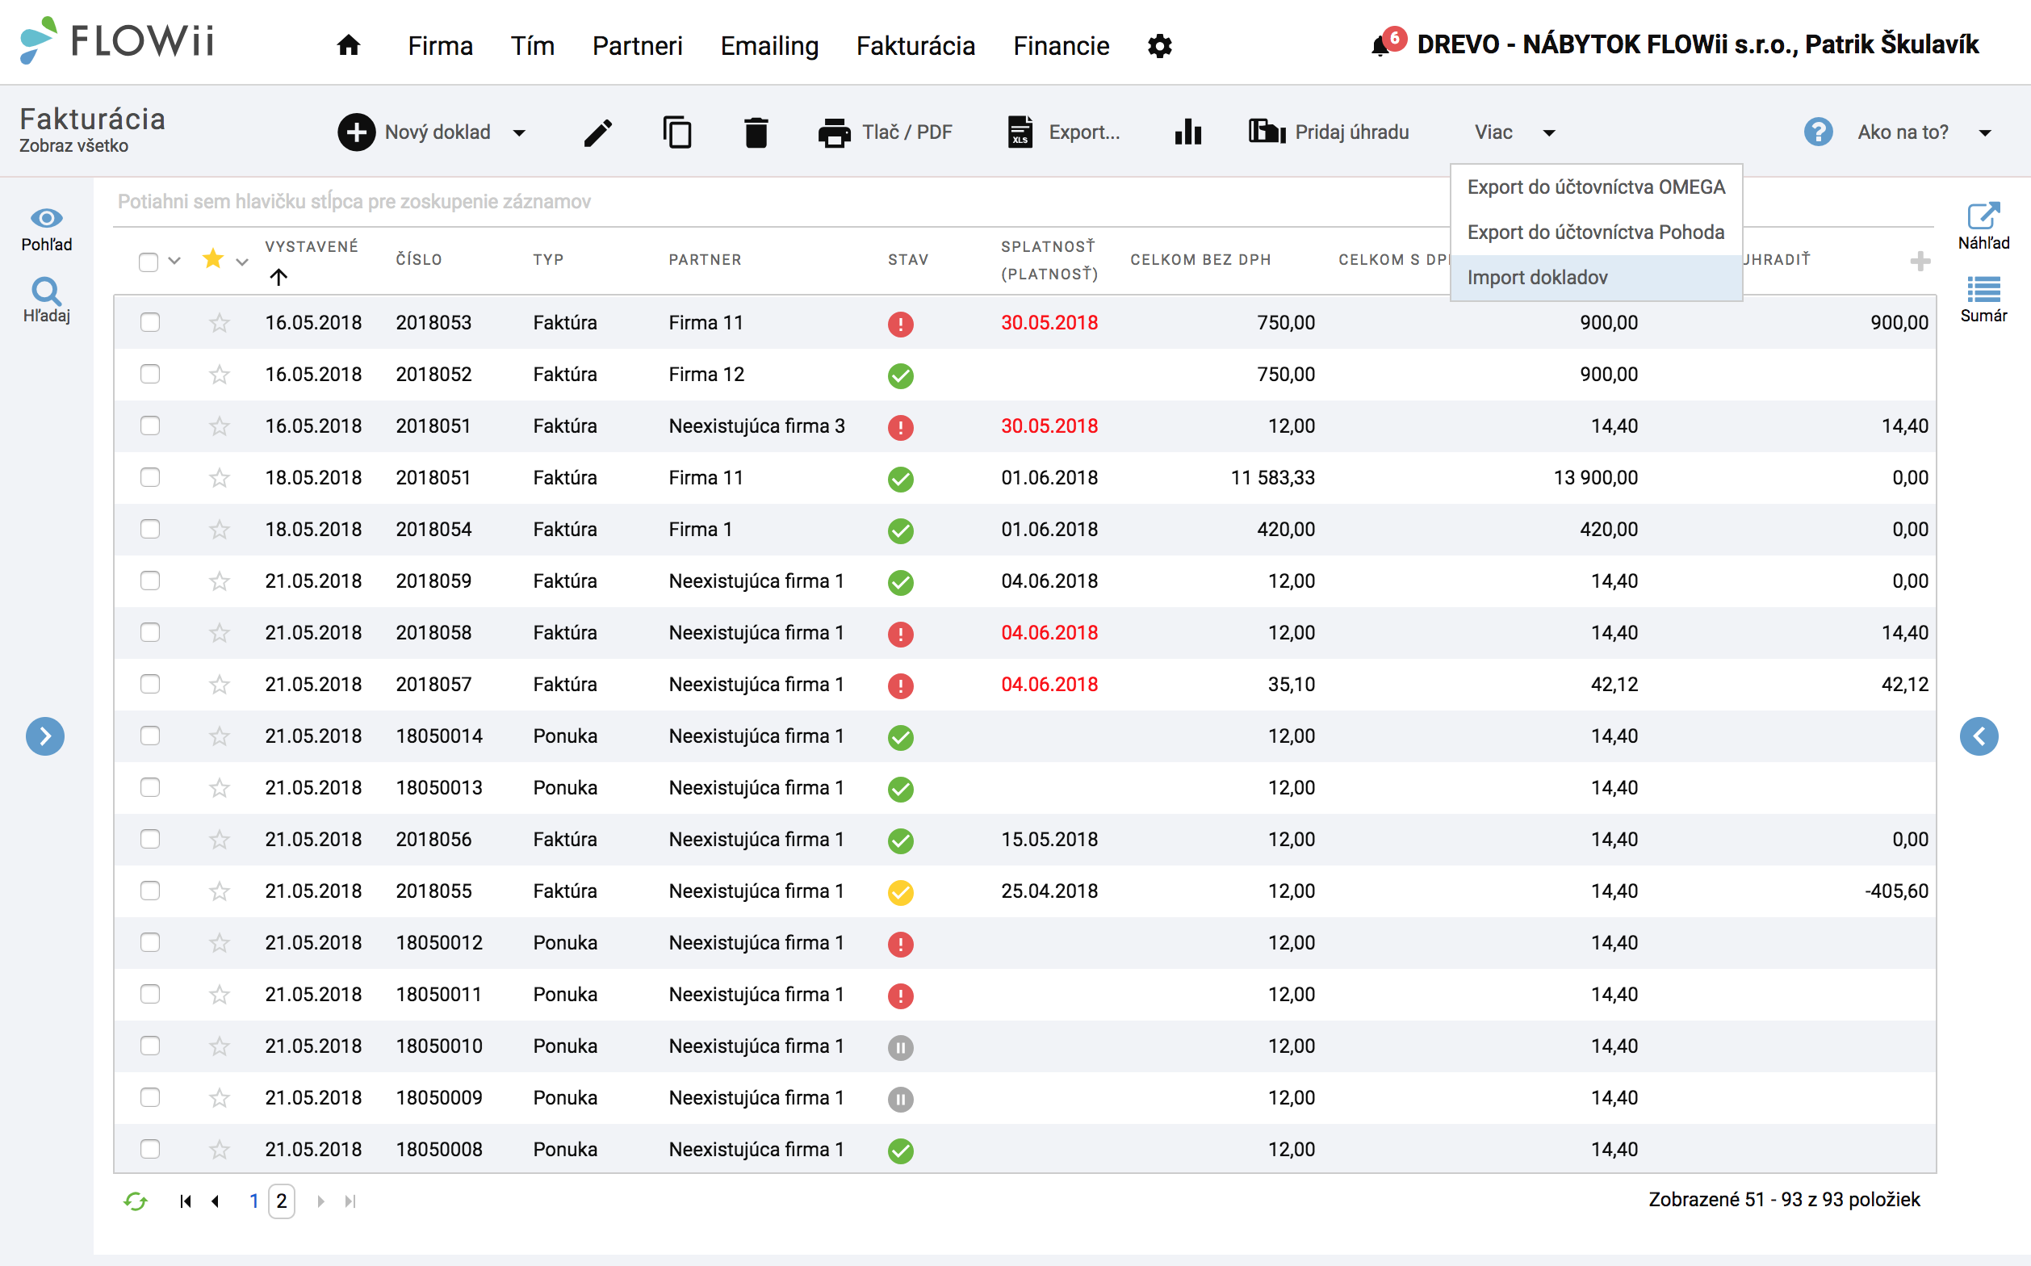2031x1266 pixels.
Task: Open the Náhľad preview icon
Action: [x=1983, y=216]
